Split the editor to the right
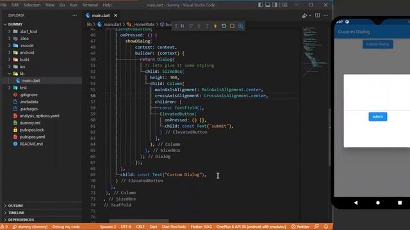410x230 pixels. 318,15
